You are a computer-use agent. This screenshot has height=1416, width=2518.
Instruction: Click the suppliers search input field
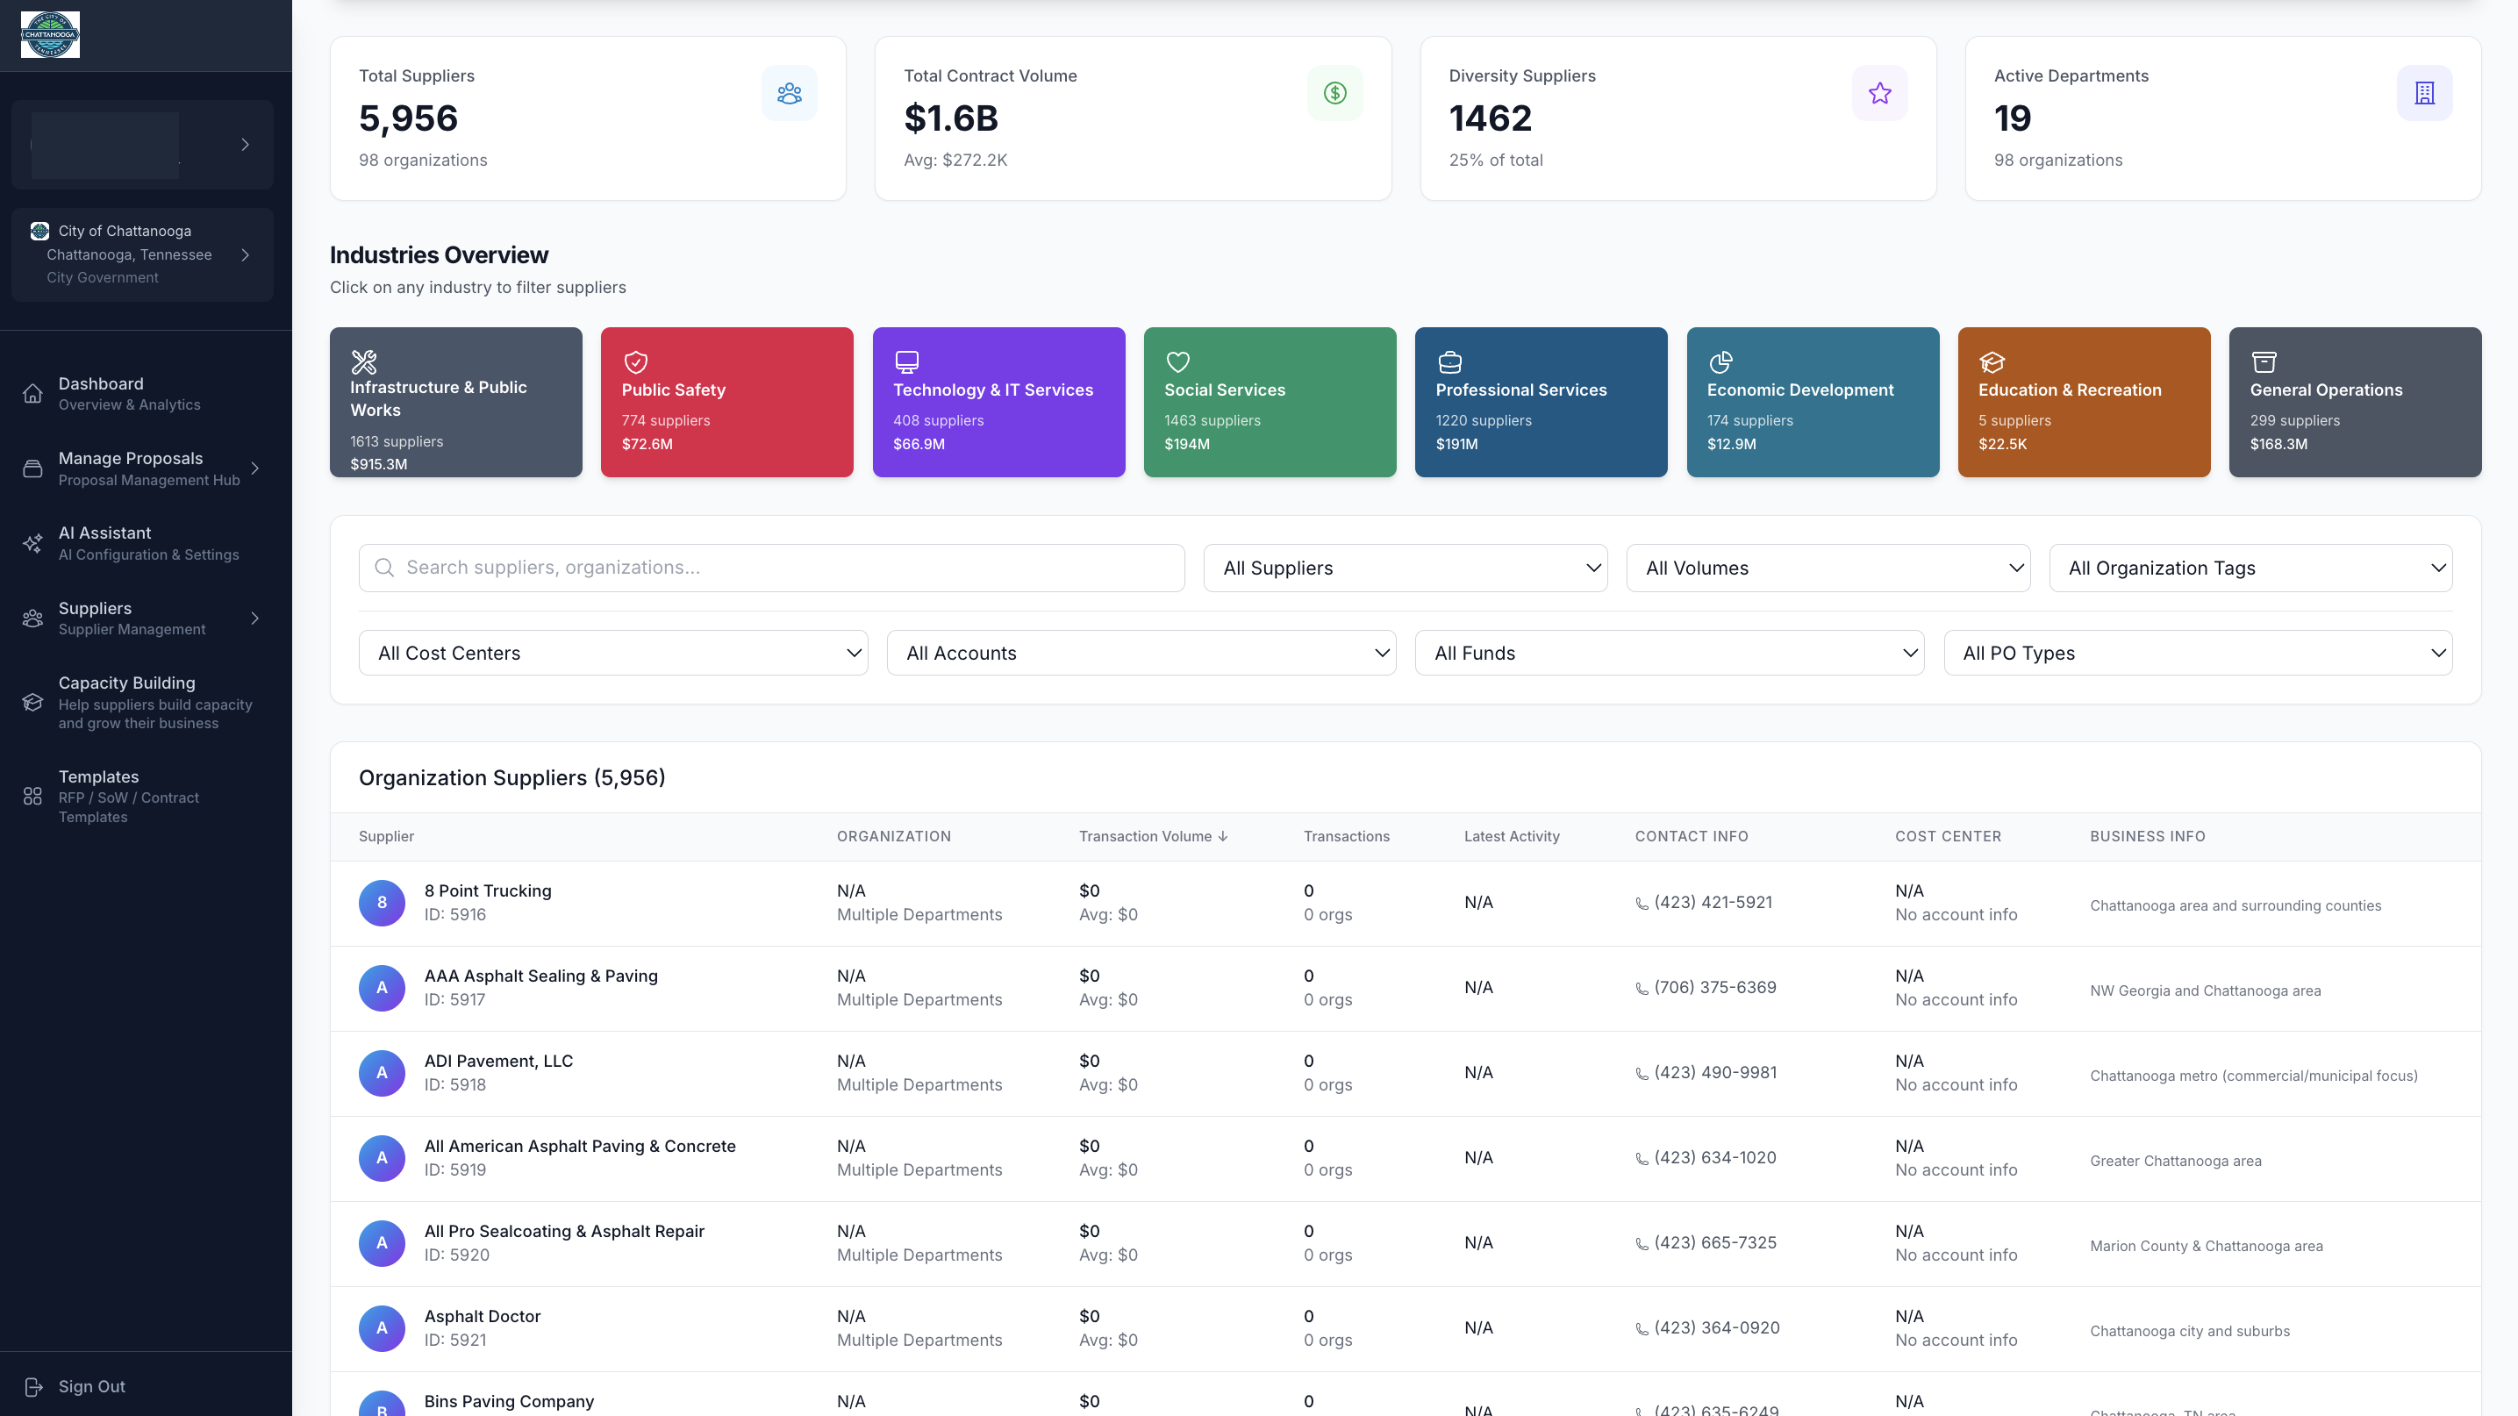(771, 568)
